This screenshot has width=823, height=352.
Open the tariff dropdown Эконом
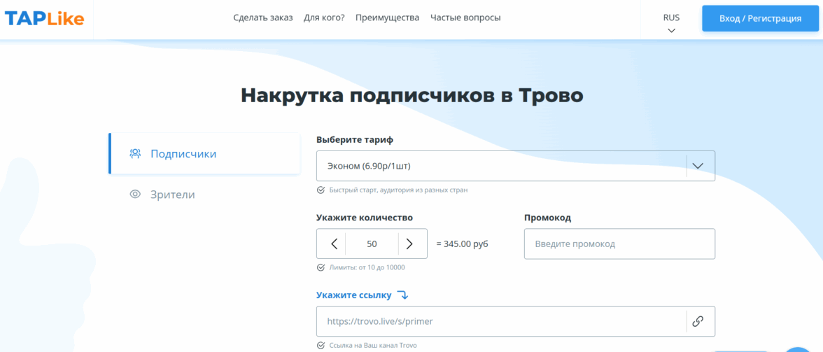(501, 166)
